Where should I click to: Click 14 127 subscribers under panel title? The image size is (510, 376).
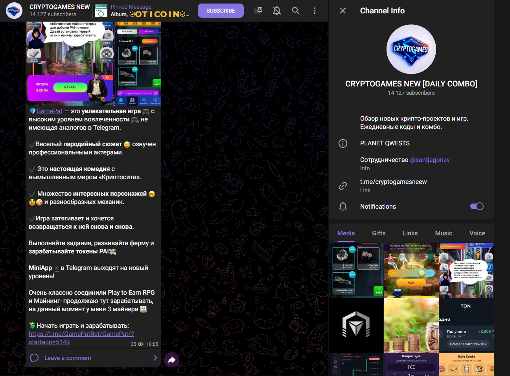411,93
